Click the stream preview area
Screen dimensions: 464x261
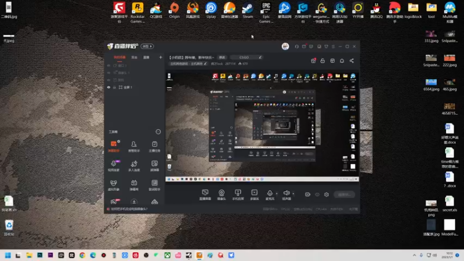262,126
